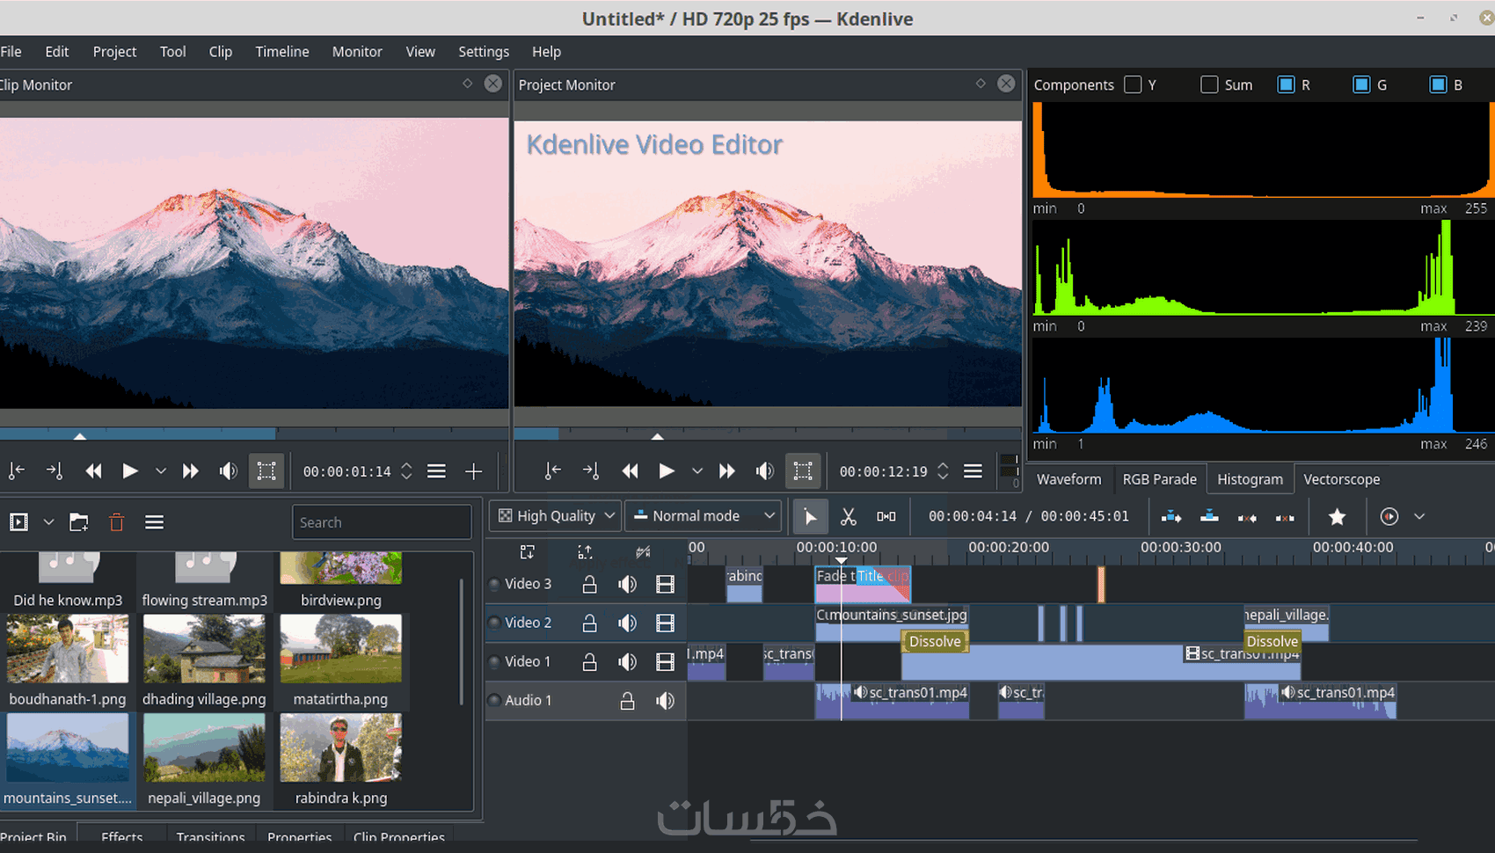The image size is (1495, 853).
Task: Enable the Y component checkbox
Action: [1133, 84]
